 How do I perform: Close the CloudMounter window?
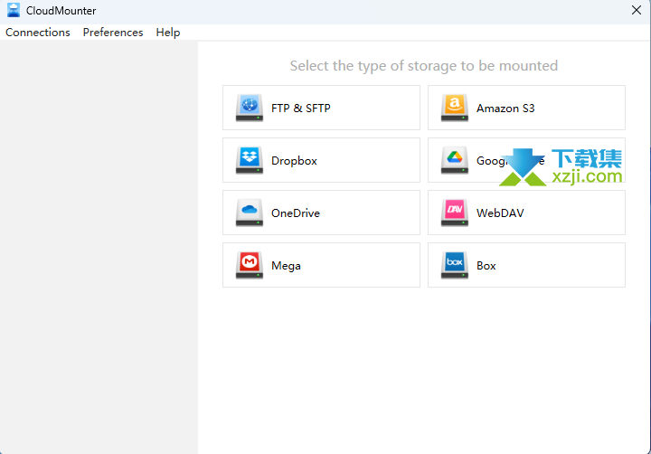pos(636,10)
